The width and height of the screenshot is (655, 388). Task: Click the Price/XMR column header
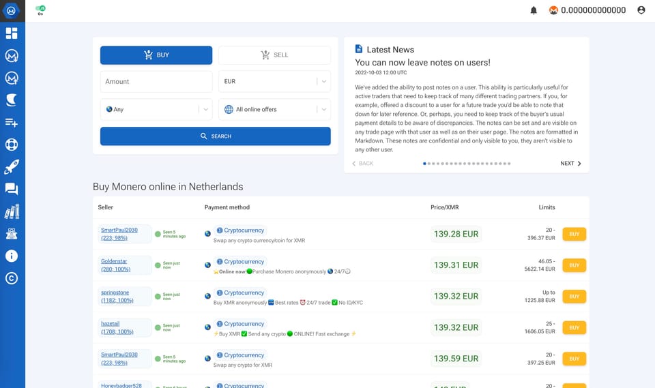[444, 207]
